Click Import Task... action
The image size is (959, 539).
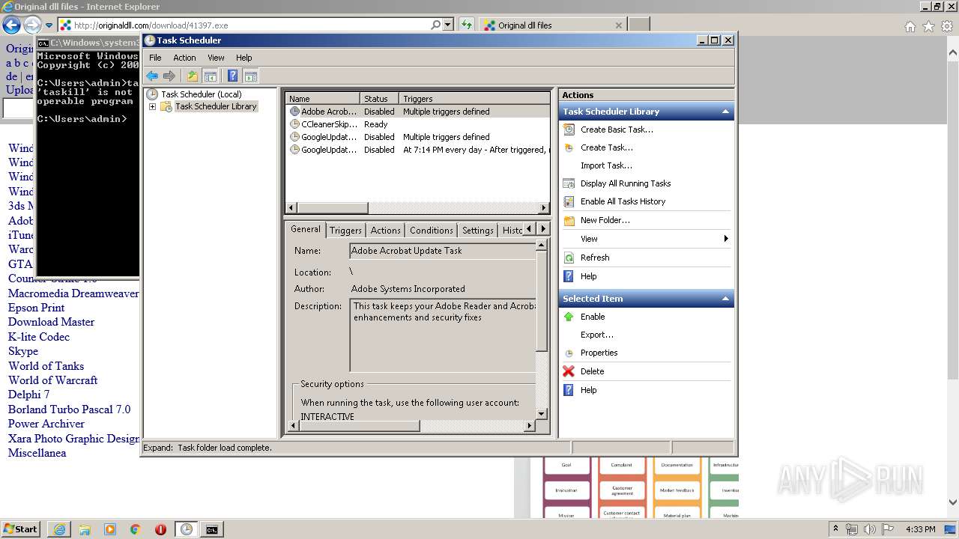(606, 165)
